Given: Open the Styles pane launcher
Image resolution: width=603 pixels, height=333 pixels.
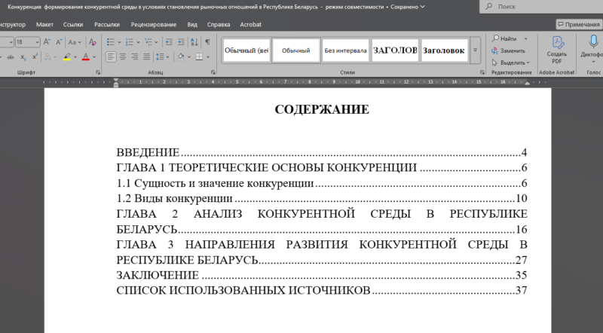Looking at the screenshot, I should pyautogui.click(x=482, y=72).
